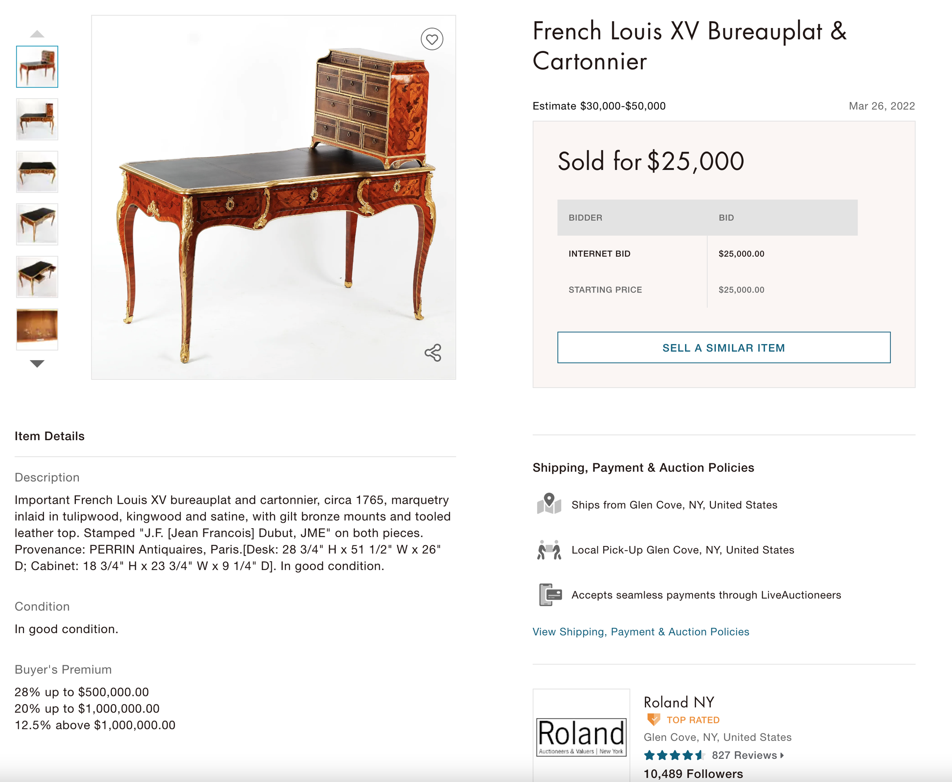Click the seamless payments card icon
Image resolution: width=952 pixels, height=782 pixels.
(x=550, y=595)
